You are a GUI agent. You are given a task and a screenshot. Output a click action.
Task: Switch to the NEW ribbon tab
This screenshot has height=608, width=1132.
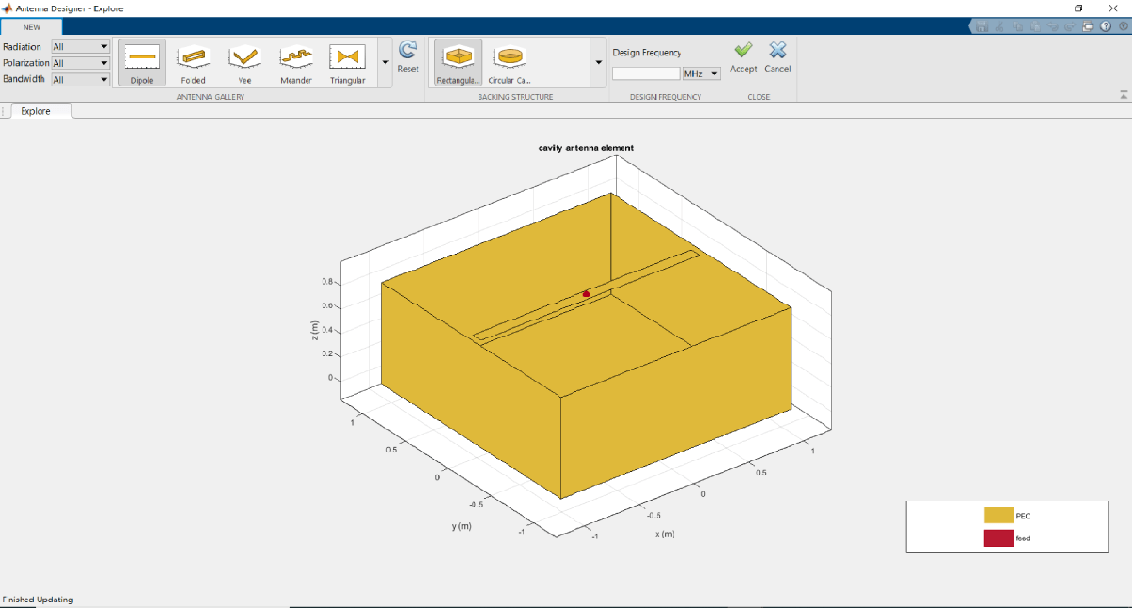(31, 27)
